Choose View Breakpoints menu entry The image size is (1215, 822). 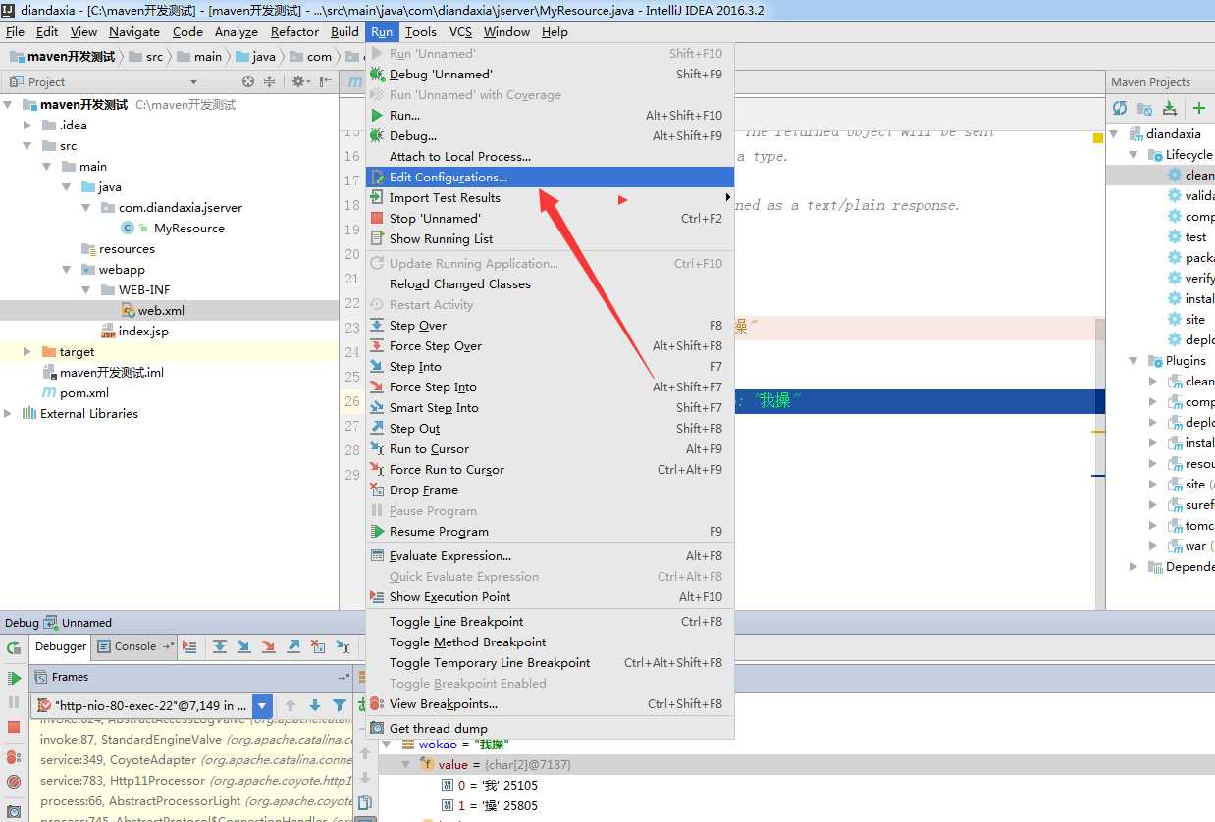(550, 704)
